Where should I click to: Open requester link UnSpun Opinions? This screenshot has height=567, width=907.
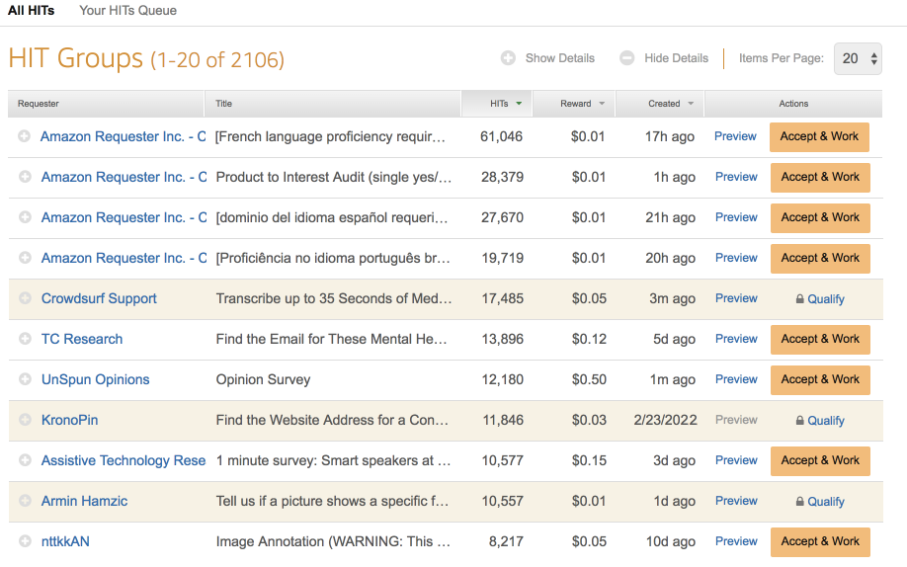(96, 379)
